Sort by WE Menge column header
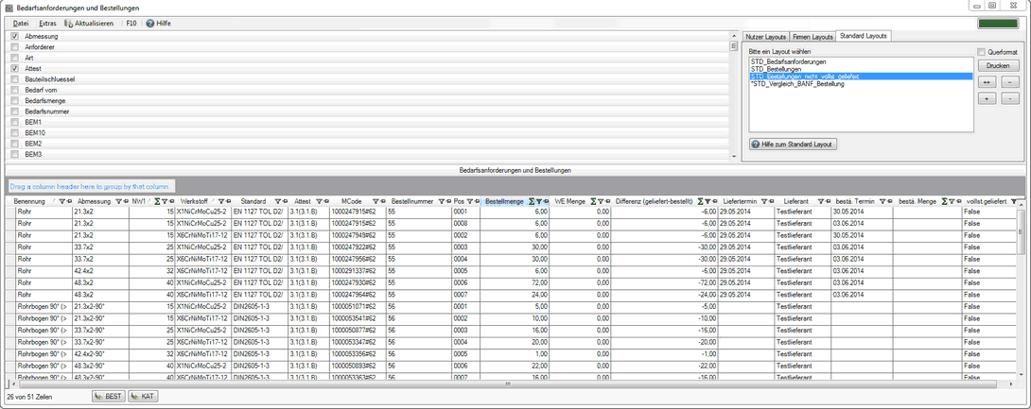1031x409 pixels. [570, 201]
